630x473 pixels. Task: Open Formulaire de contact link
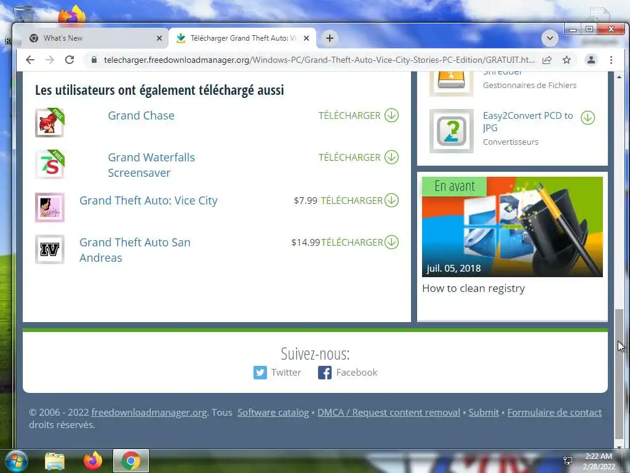[554, 413]
